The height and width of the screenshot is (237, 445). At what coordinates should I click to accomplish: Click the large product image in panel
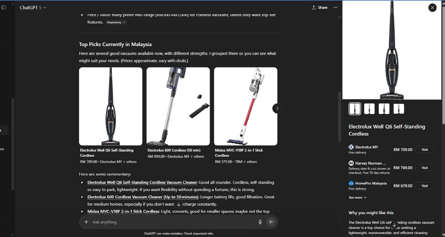click(392, 50)
